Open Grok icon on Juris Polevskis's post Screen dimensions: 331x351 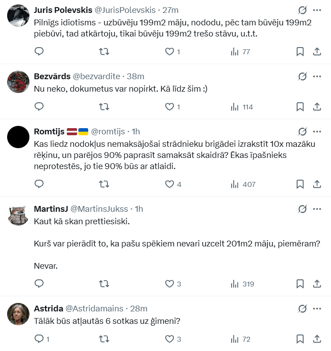click(x=302, y=10)
